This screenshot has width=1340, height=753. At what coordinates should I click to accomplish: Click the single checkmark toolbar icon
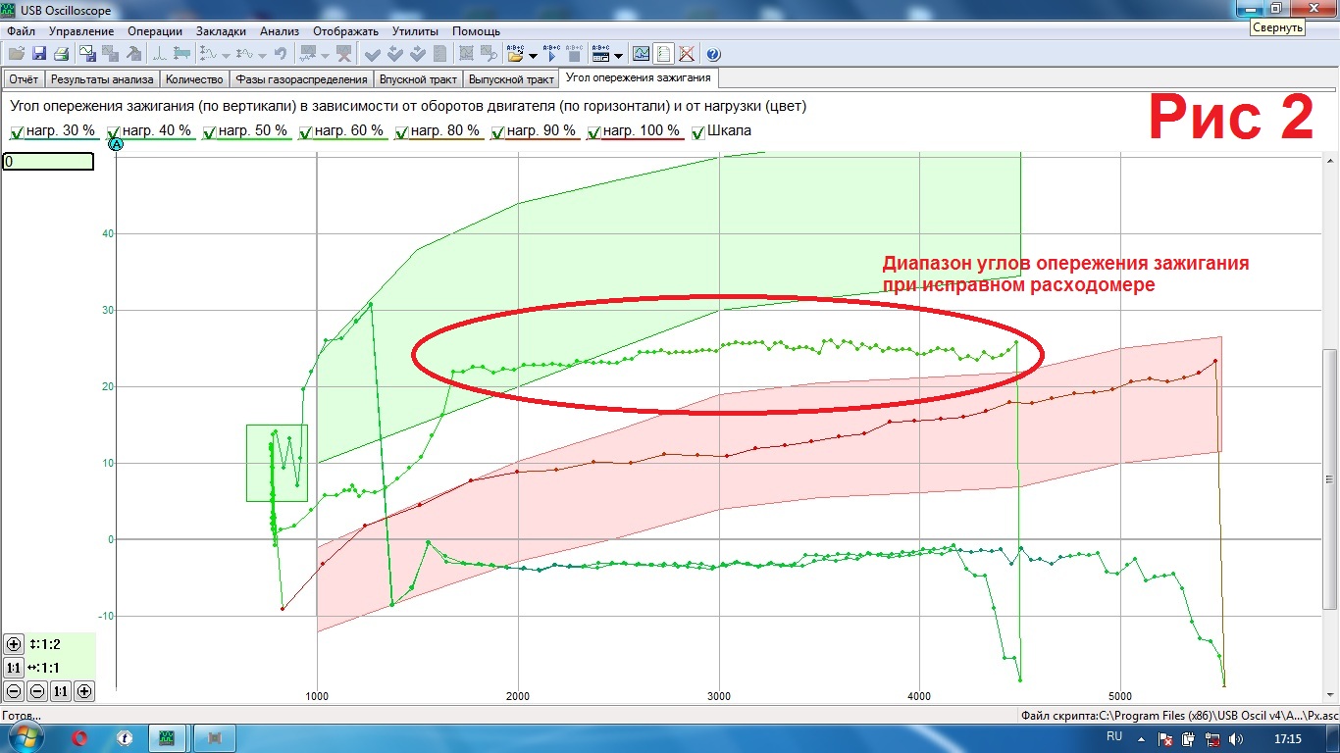click(x=373, y=54)
